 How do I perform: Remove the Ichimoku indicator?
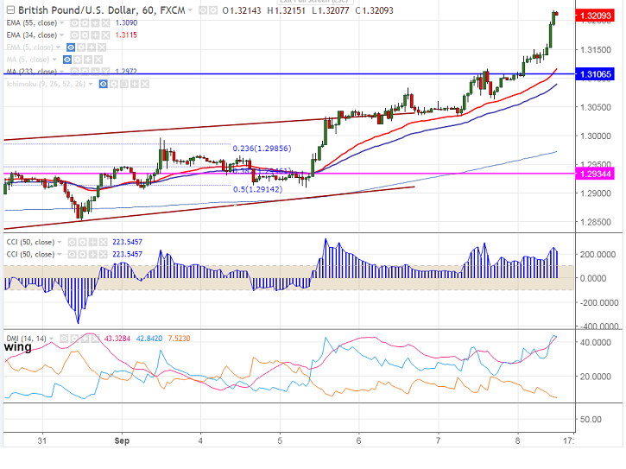point(145,84)
